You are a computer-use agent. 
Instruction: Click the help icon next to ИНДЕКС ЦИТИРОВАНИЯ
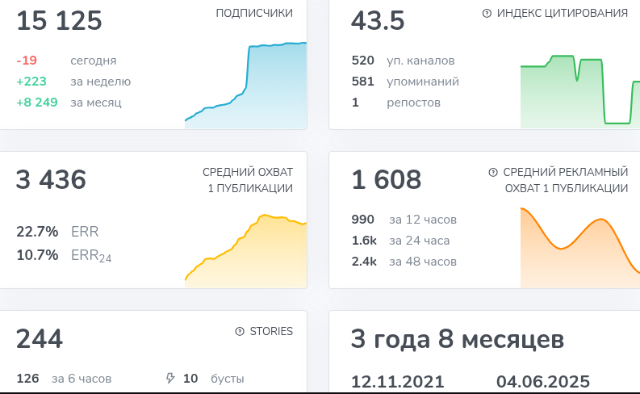click(x=487, y=13)
